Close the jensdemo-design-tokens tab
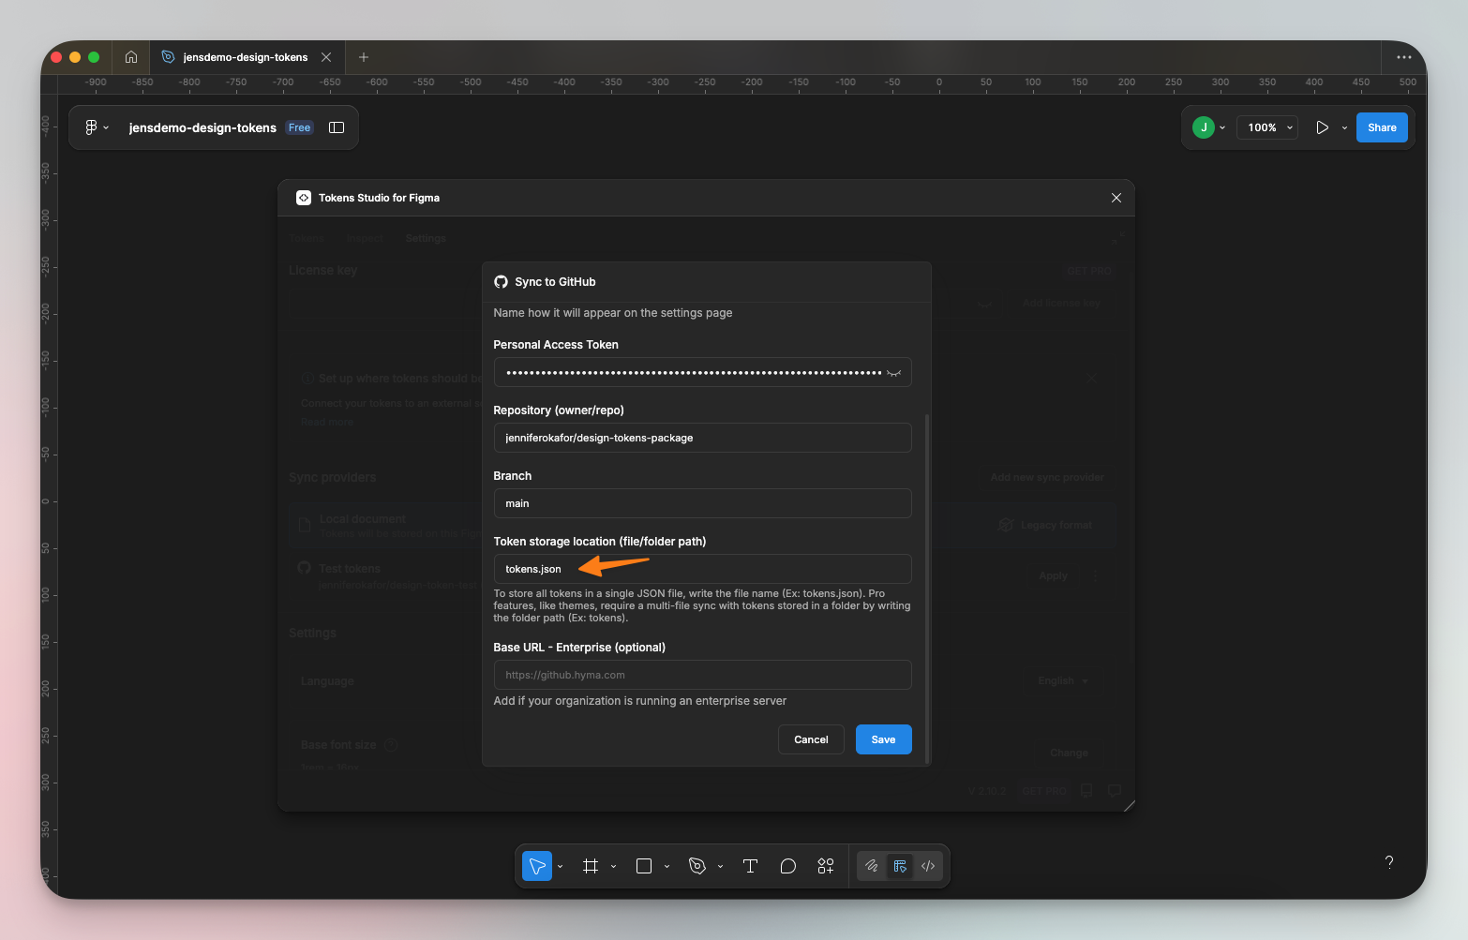Screen dimensions: 1468x940 click(x=326, y=57)
